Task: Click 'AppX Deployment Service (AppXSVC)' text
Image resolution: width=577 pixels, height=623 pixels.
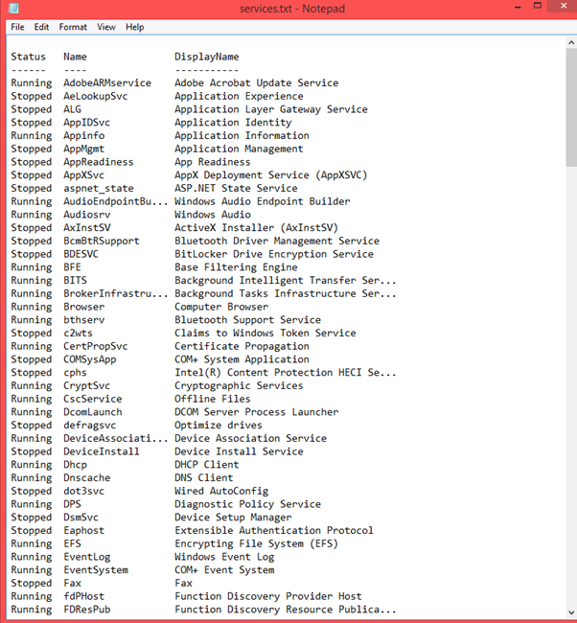Action: pyautogui.click(x=270, y=175)
